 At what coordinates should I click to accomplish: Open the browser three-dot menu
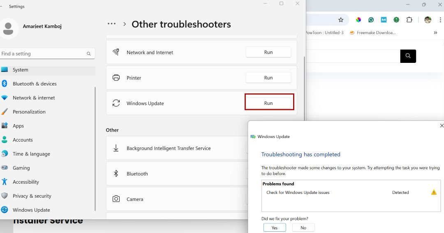pyautogui.click(x=440, y=20)
